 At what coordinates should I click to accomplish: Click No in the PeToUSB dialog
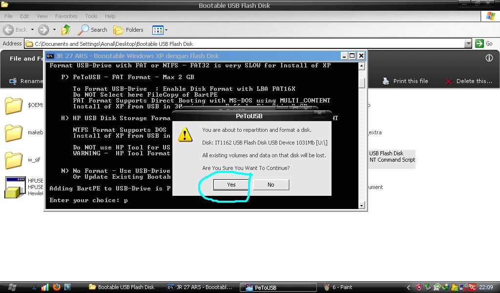click(271, 185)
